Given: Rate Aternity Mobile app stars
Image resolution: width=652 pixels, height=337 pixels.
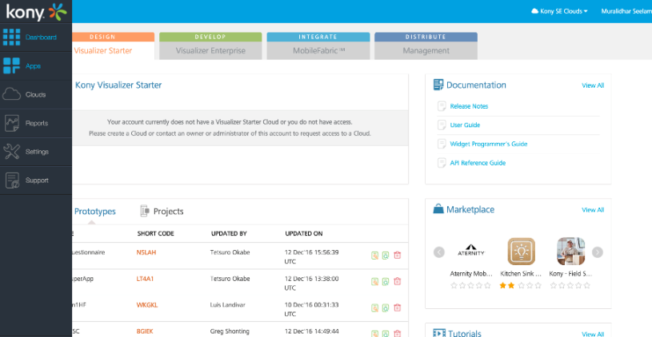Looking at the screenshot, I should [470, 286].
